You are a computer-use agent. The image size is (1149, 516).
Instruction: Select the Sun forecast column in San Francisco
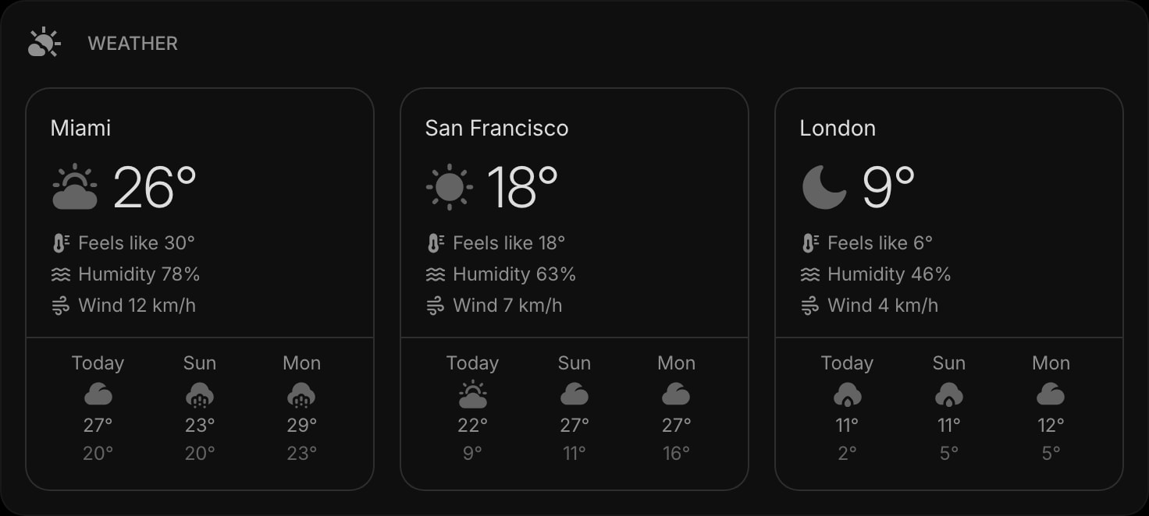point(574,408)
